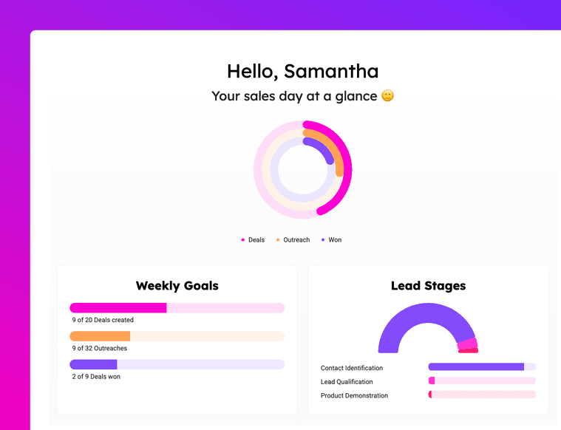561x430 pixels.
Task: Click the purple Deals won progress bar
Action: click(x=177, y=364)
